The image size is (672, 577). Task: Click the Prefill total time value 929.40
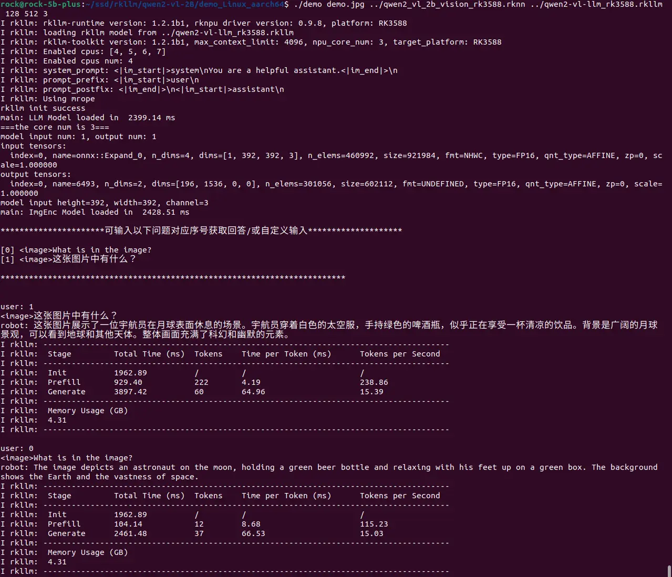(128, 382)
